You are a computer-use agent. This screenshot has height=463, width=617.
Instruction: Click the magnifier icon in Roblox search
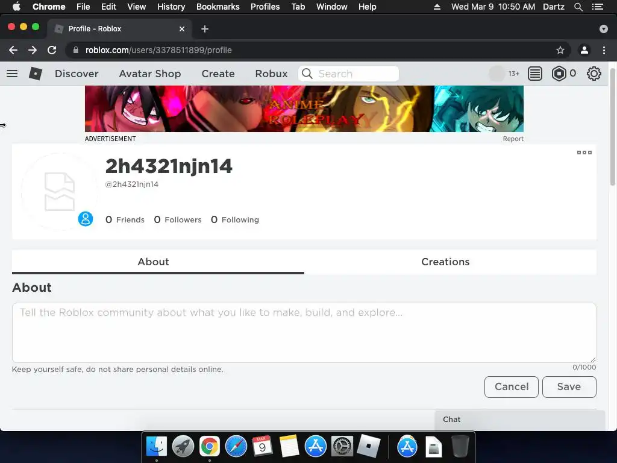tap(307, 74)
